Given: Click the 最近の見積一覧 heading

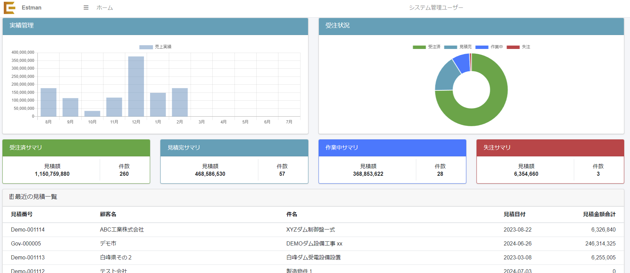Looking at the screenshot, I should [x=36, y=197].
